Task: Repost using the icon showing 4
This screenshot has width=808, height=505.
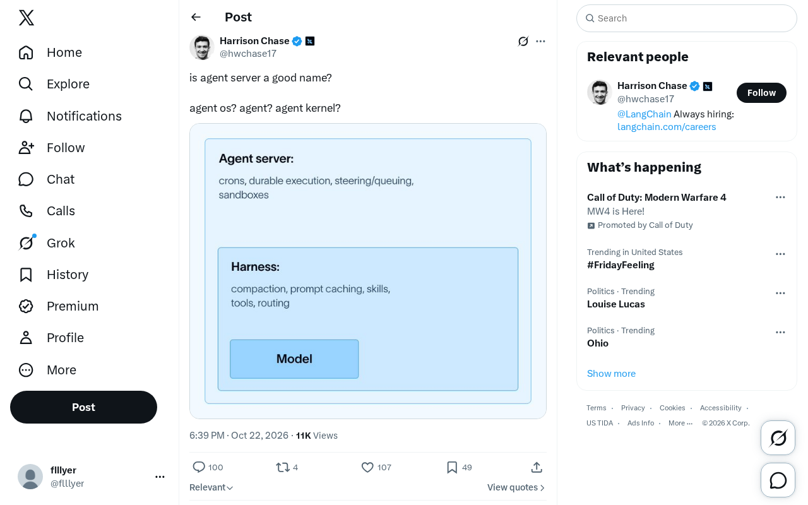Action: 283,467
